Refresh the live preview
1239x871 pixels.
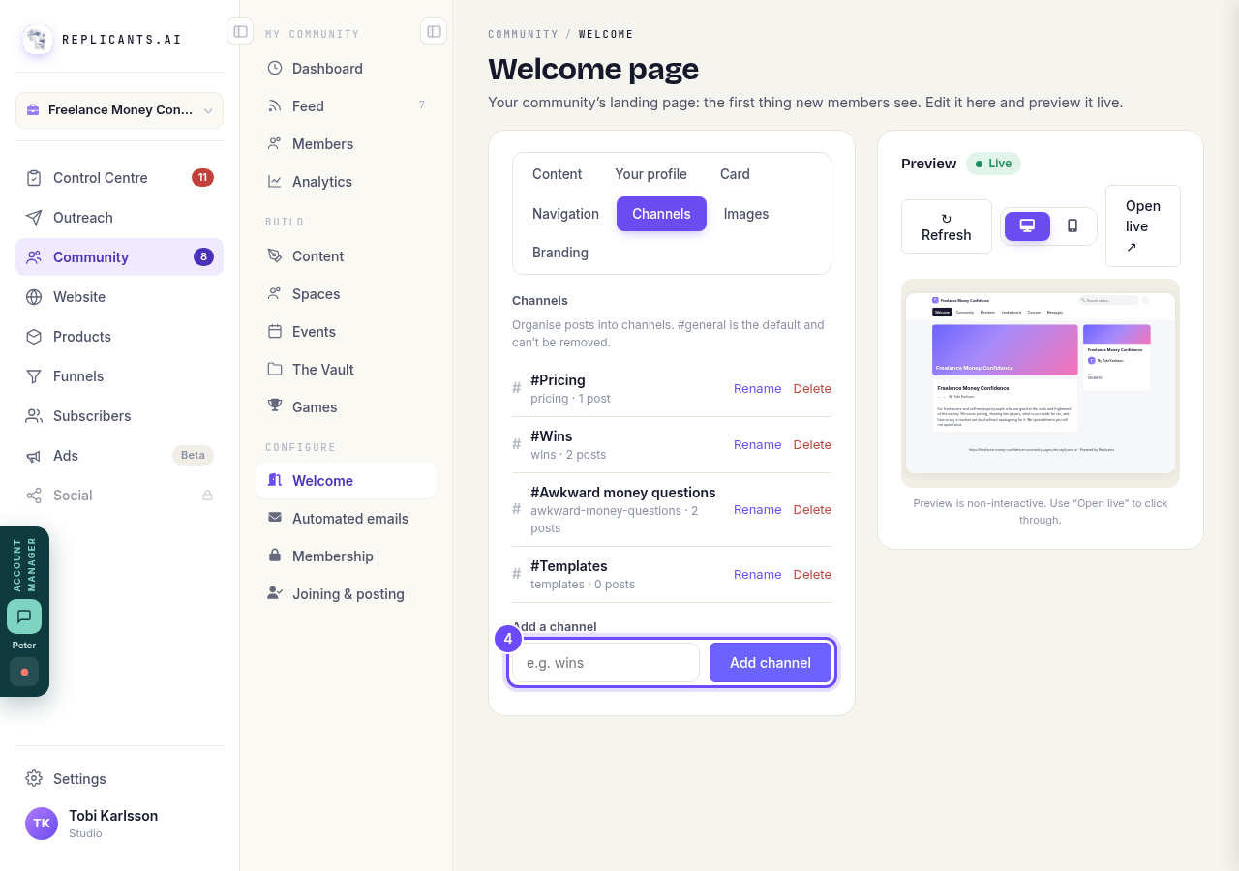point(947,226)
